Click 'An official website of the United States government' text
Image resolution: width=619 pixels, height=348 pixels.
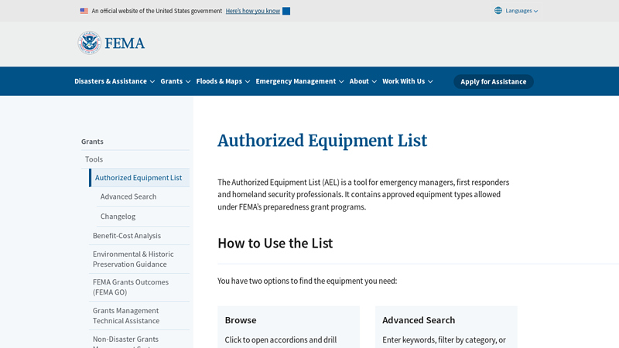click(x=157, y=11)
